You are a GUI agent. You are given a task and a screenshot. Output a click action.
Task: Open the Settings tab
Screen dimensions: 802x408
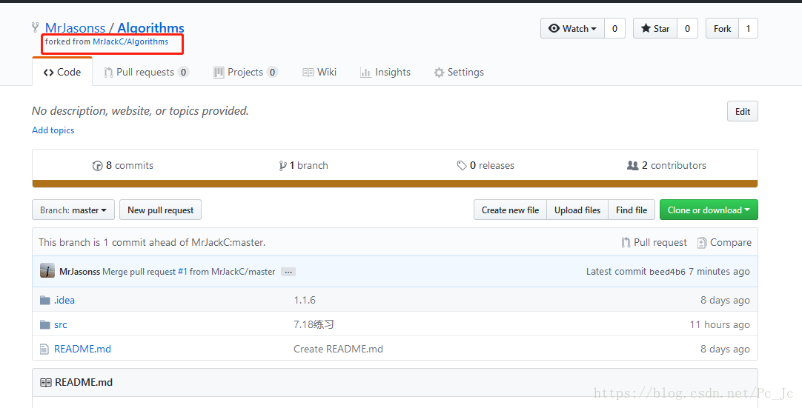tap(459, 72)
